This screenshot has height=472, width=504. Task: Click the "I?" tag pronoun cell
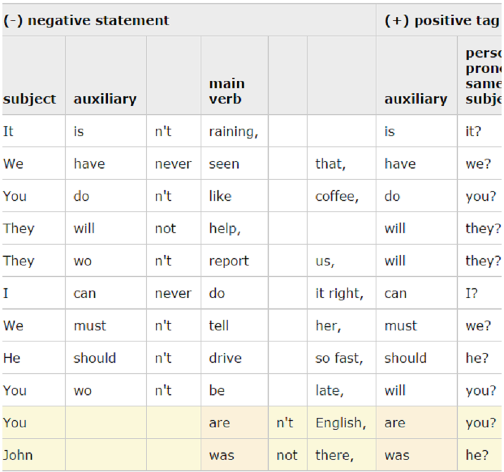[x=471, y=294]
